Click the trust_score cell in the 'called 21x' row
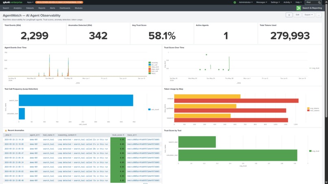This screenshot has height=184, width=328. (x=118, y=144)
